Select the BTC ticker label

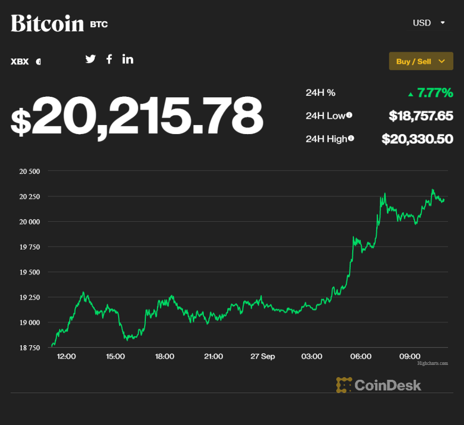[99, 24]
